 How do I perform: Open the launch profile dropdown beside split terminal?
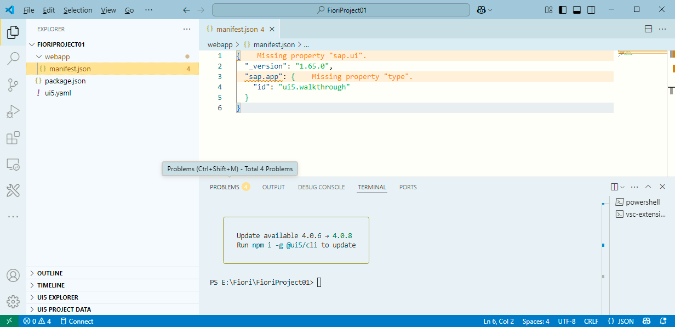pyautogui.click(x=622, y=187)
